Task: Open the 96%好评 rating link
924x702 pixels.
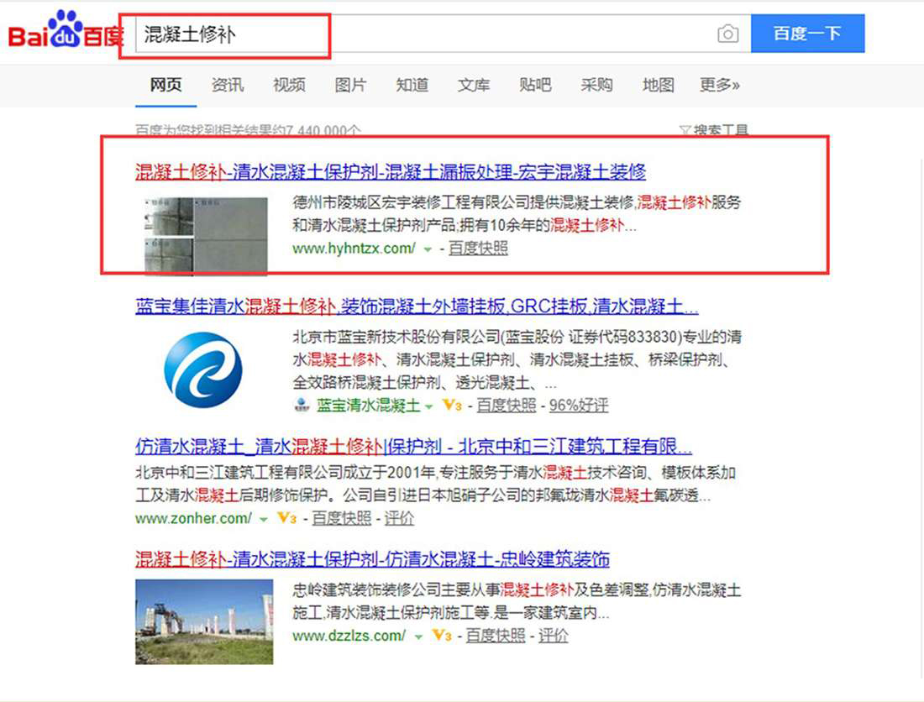Action: coord(579,406)
